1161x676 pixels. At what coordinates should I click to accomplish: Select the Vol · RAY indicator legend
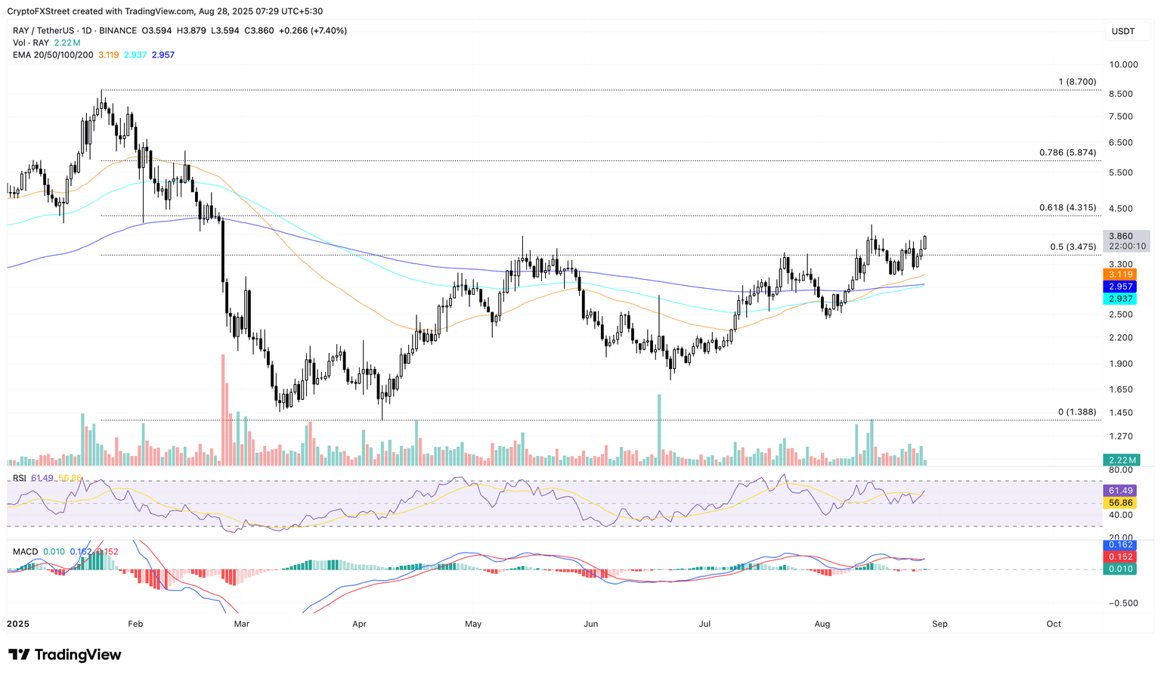30,43
